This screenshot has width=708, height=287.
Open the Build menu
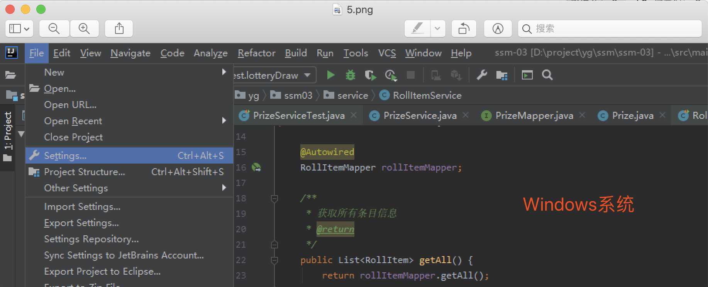click(x=296, y=53)
